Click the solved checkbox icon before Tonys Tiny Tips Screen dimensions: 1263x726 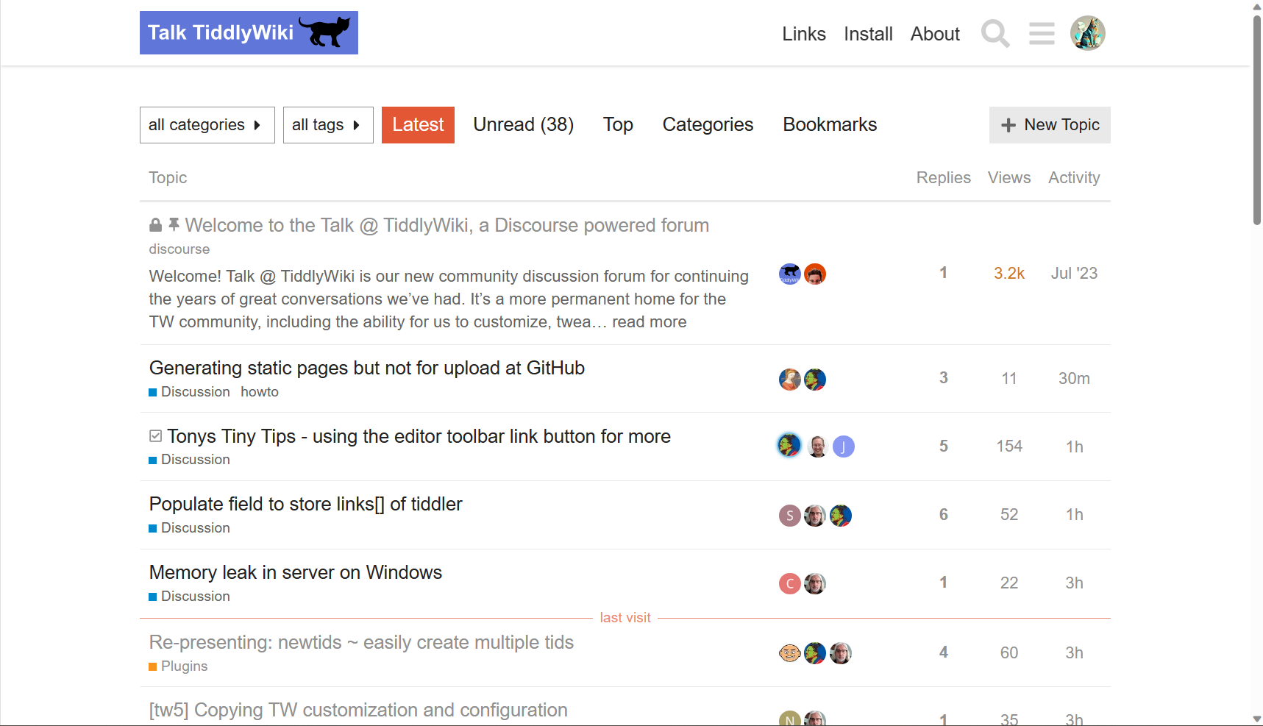click(155, 436)
